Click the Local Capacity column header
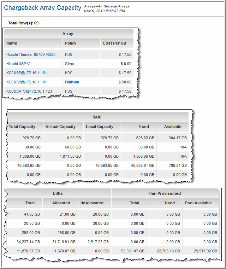Image resolution: width=226 pixels, height=269 pixels. point(100,127)
